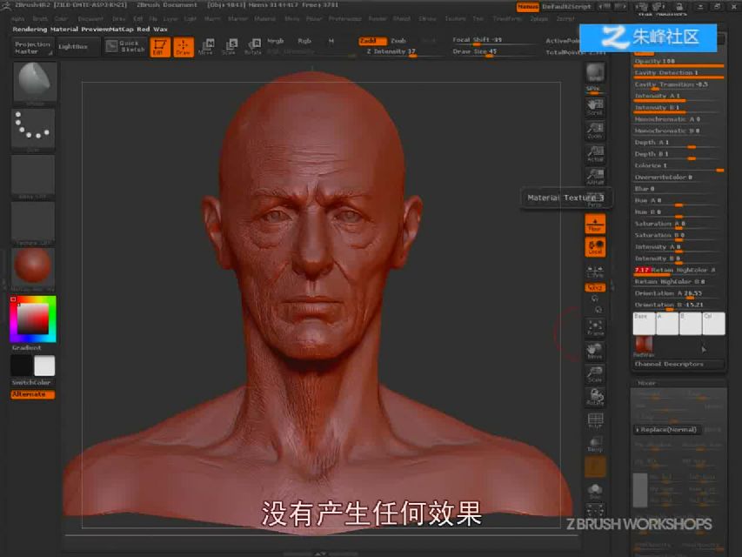Click the M material-only mode button
742x557 pixels.
(x=331, y=41)
